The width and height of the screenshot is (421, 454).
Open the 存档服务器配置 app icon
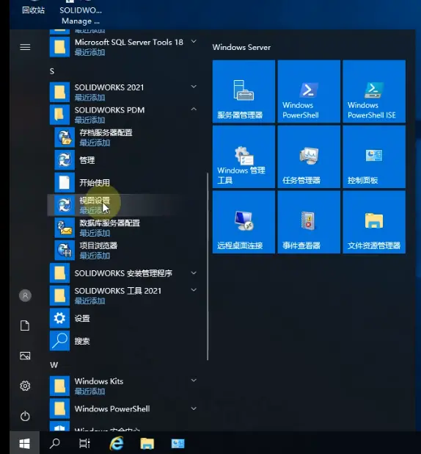click(65, 137)
